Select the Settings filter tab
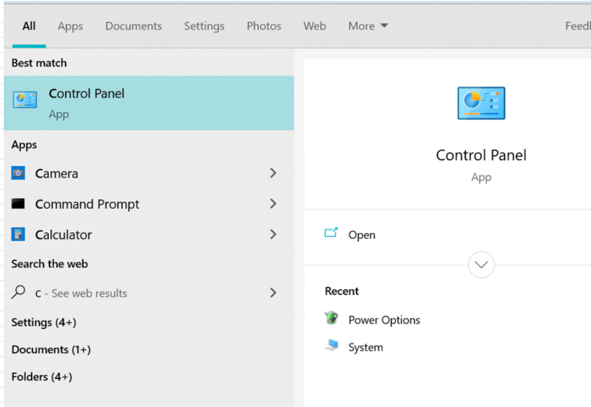The width and height of the screenshot is (591, 407). 204,26
